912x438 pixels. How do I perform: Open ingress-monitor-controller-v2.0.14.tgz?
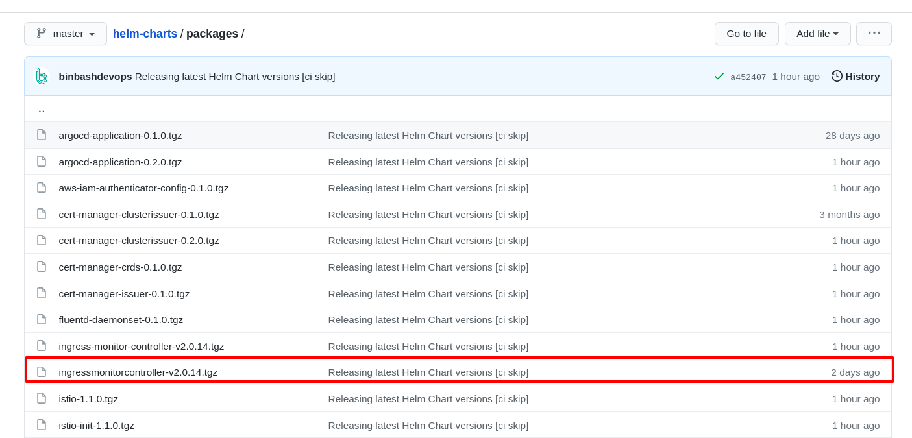(142, 347)
